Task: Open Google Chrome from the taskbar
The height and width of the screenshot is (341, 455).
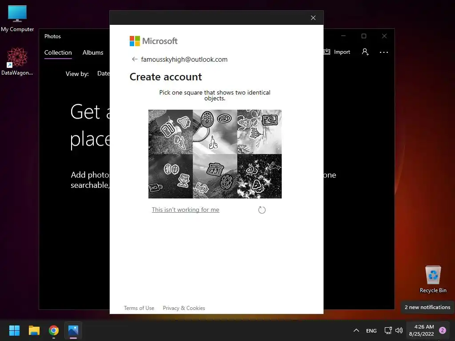Action: coord(54,330)
